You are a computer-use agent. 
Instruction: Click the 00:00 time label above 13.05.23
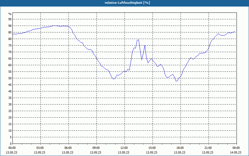[12, 148]
